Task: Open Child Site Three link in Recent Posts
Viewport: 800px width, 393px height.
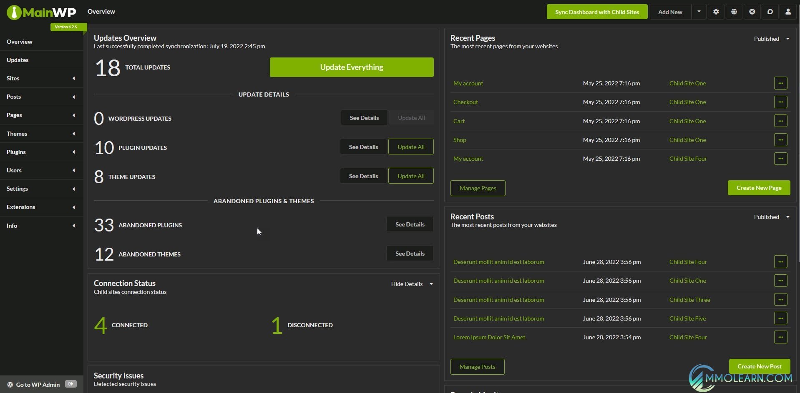Action: click(689, 300)
